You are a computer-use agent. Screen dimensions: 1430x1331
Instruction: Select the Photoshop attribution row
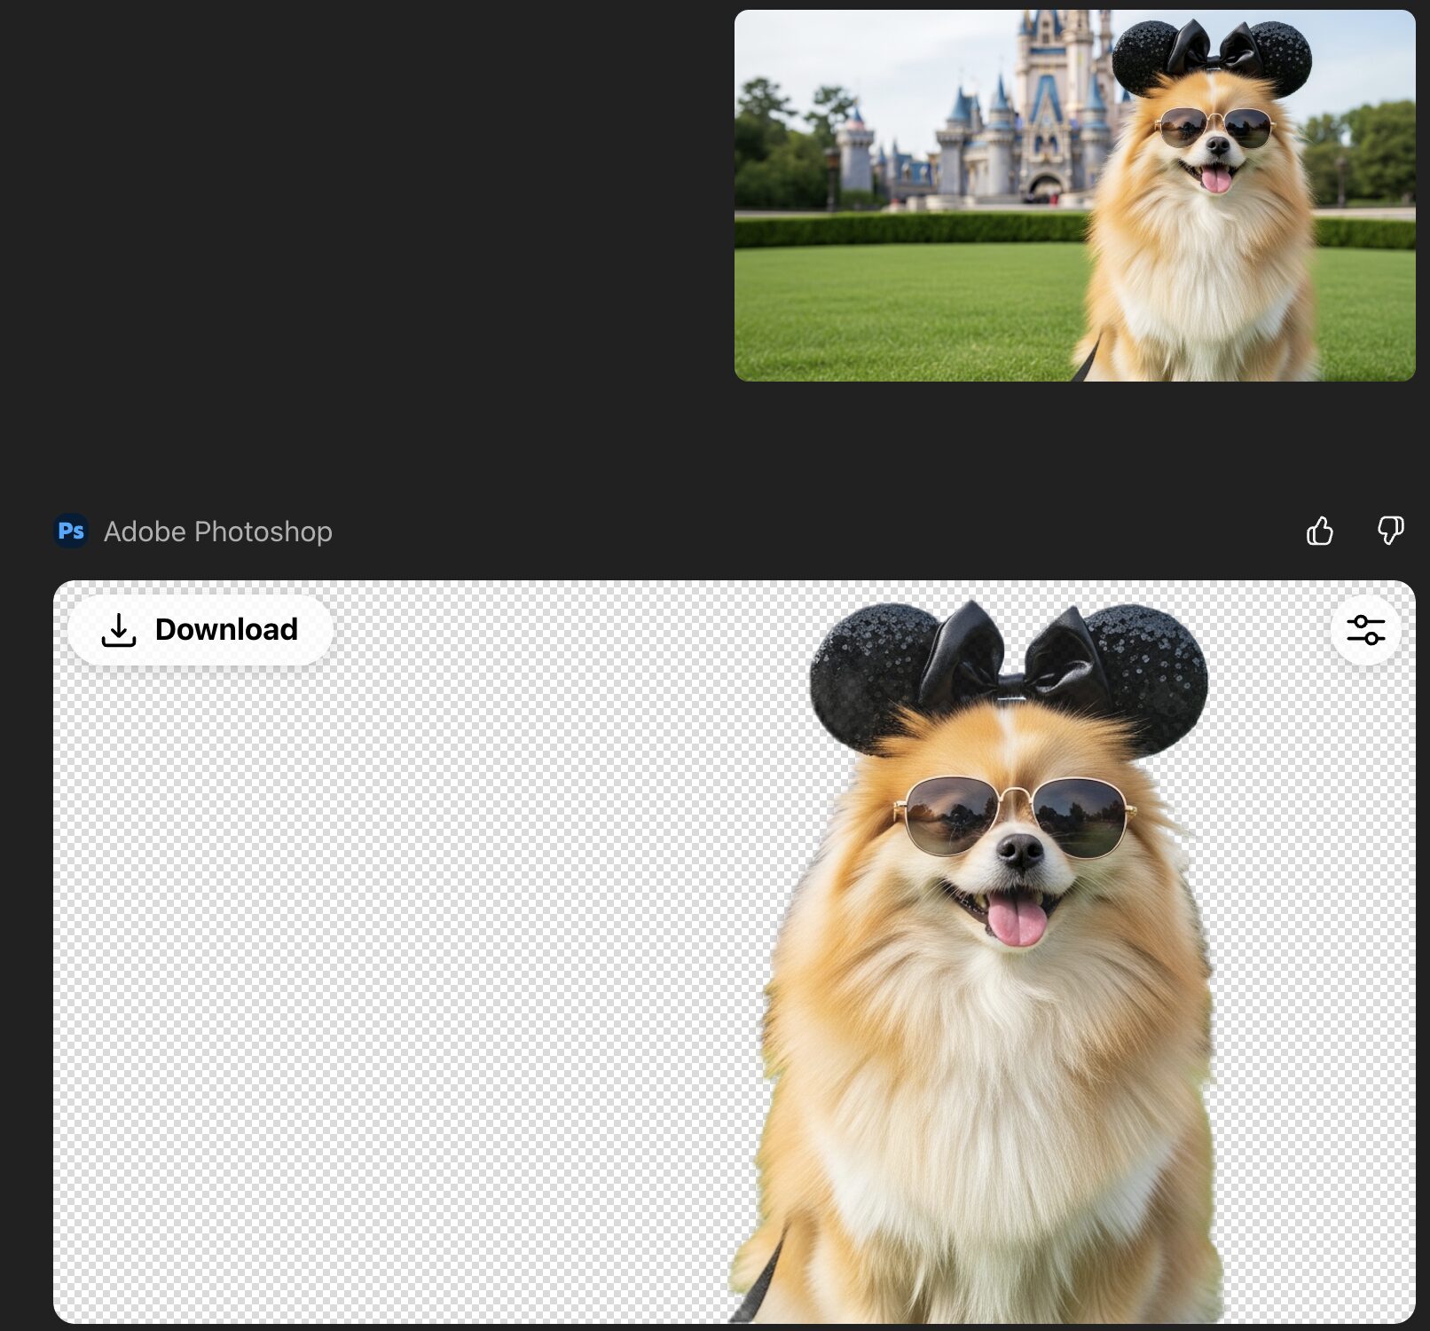[192, 532]
